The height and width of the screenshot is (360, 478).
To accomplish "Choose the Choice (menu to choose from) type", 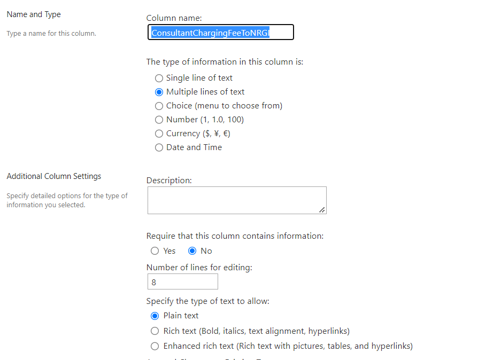I will (159, 106).
